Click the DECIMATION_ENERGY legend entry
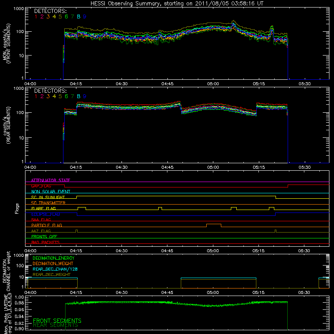The height and width of the screenshot is (334, 334). pos(53,258)
